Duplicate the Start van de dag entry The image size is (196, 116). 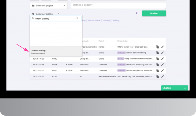pyautogui.click(x=157, y=76)
